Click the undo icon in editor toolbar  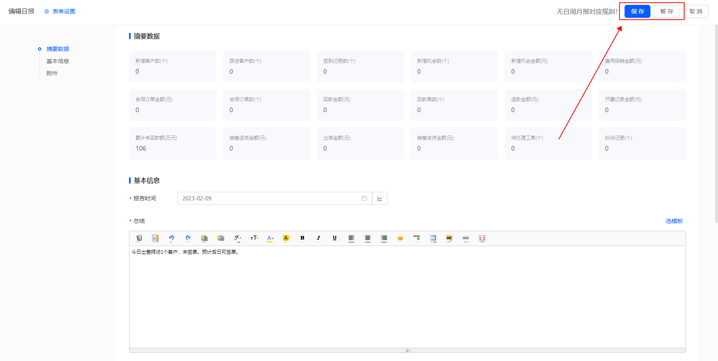click(172, 238)
